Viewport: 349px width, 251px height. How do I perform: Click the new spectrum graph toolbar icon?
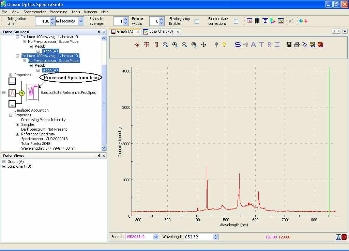[x=249, y=21]
